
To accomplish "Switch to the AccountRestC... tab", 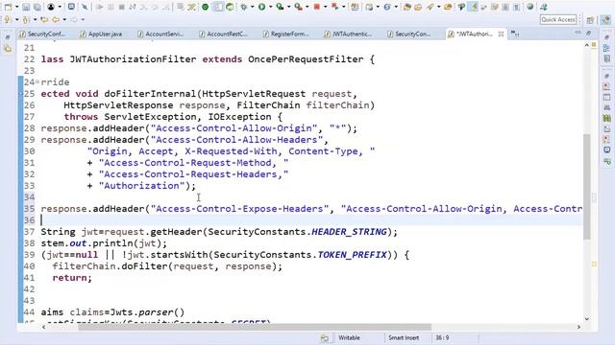I will coord(224,34).
